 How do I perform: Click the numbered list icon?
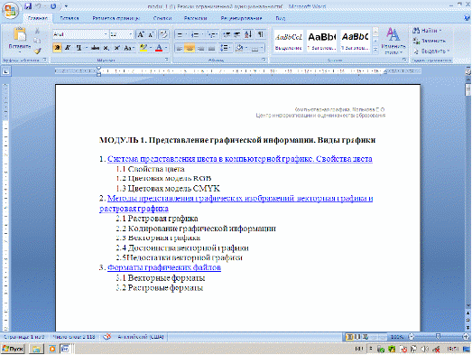195,34
